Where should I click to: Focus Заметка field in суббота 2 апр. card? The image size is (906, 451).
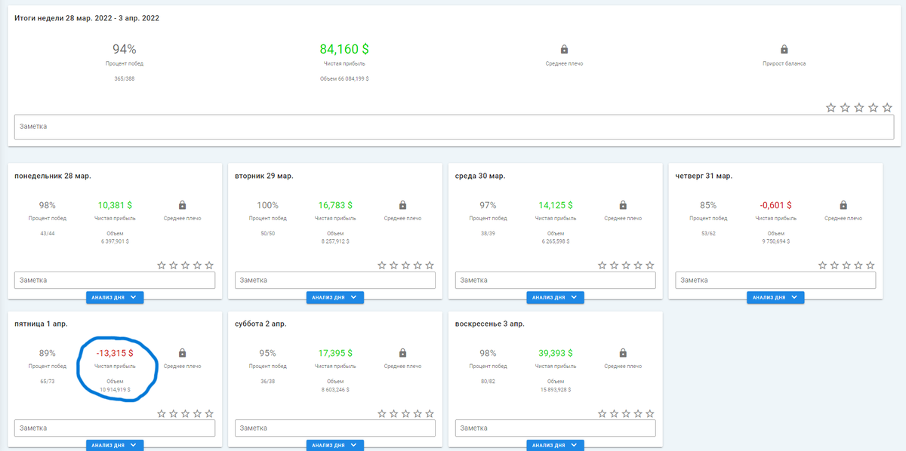click(335, 428)
